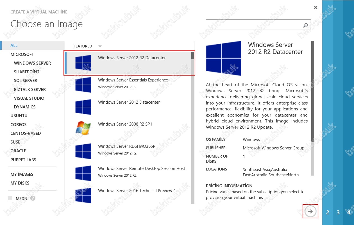The image size is (354, 225).
Task: Select the UBUNTU category
Action: (19, 115)
